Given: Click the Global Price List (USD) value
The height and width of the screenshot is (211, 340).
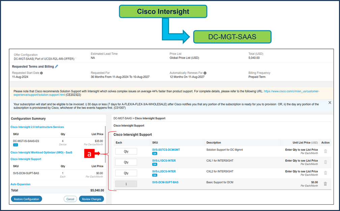Looking at the screenshot, I should tap(184, 58).
